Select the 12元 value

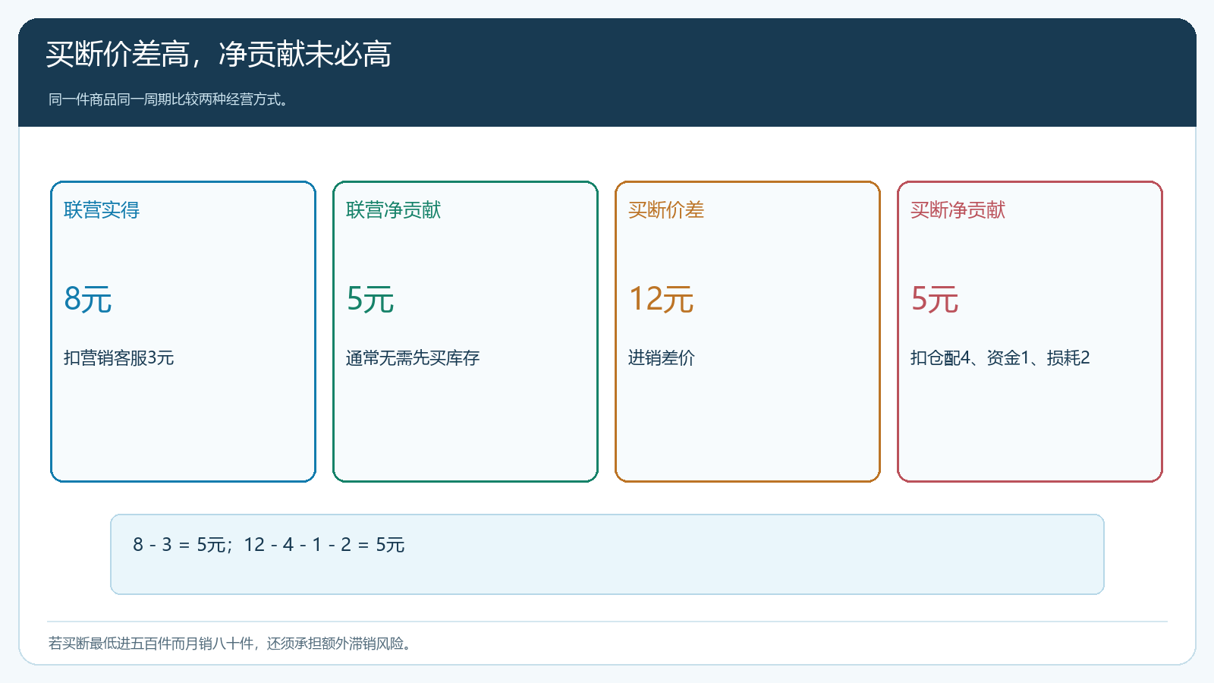(661, 299)
